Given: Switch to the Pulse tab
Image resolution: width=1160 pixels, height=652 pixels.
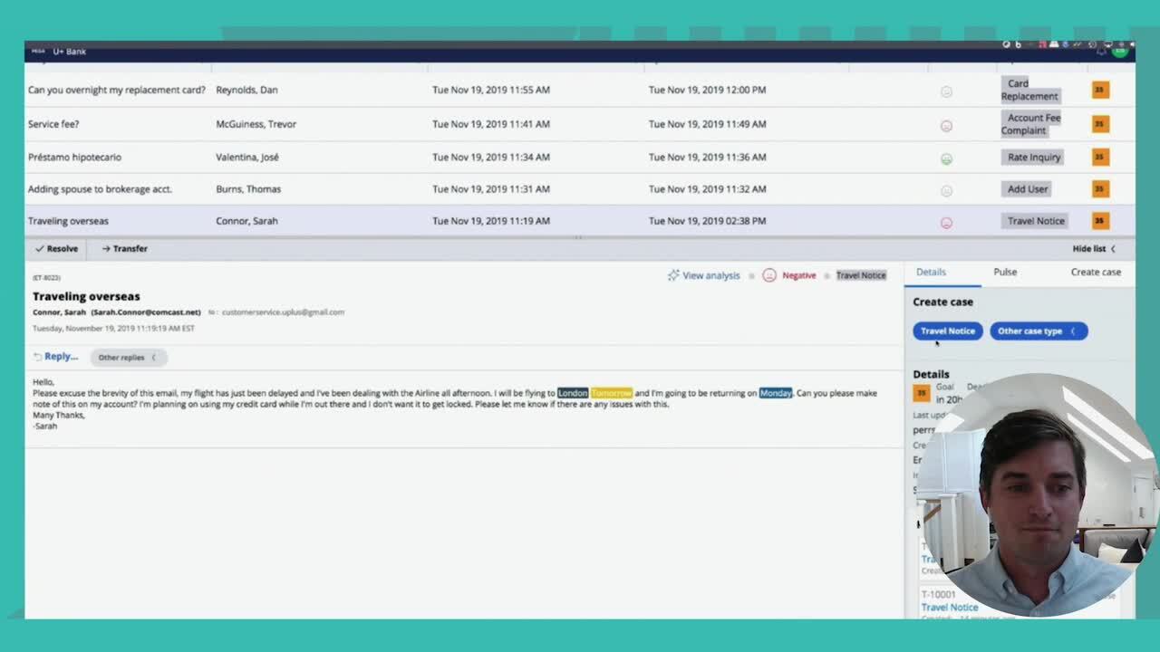Looking at the screenshot, I should (x=1005, y=273).
